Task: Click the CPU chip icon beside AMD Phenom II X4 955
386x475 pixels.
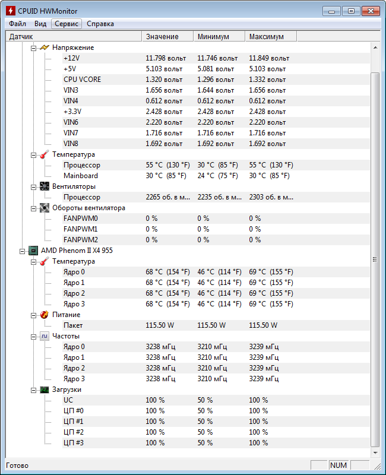Action: (x=33, y=251)
